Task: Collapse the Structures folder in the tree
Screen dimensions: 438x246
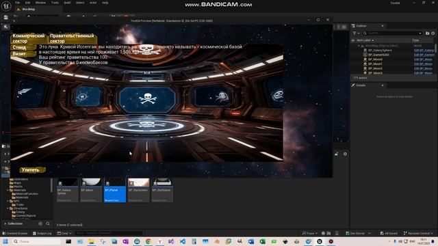Action: coord(8,208)
